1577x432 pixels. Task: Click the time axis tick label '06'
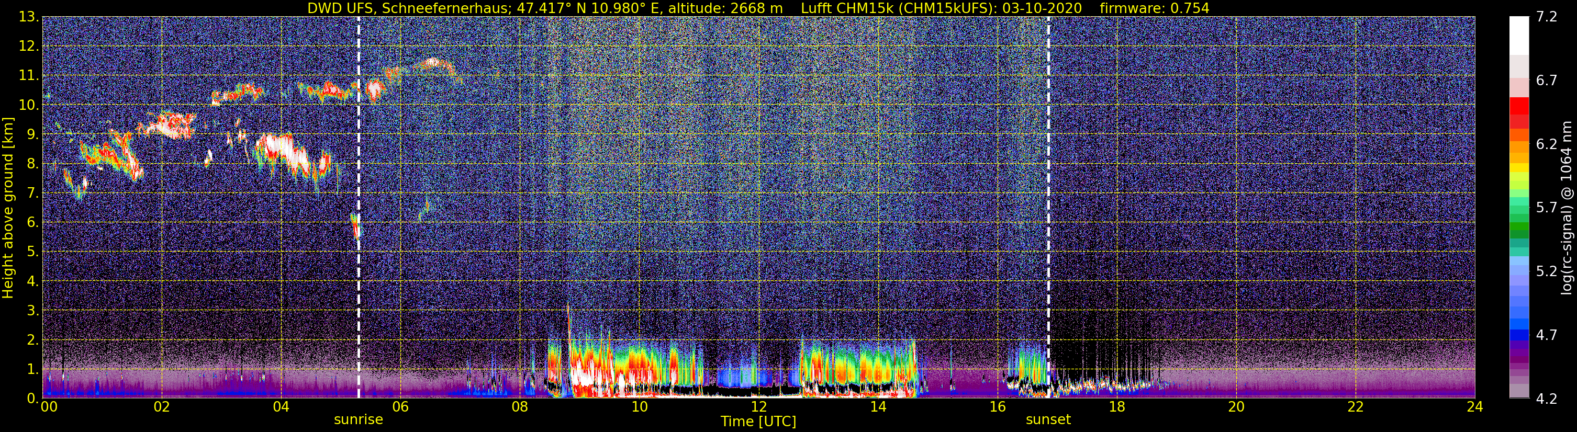(400, 407)
